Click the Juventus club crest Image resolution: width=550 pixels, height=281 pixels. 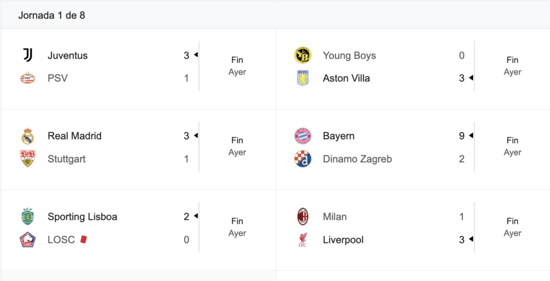28,55
